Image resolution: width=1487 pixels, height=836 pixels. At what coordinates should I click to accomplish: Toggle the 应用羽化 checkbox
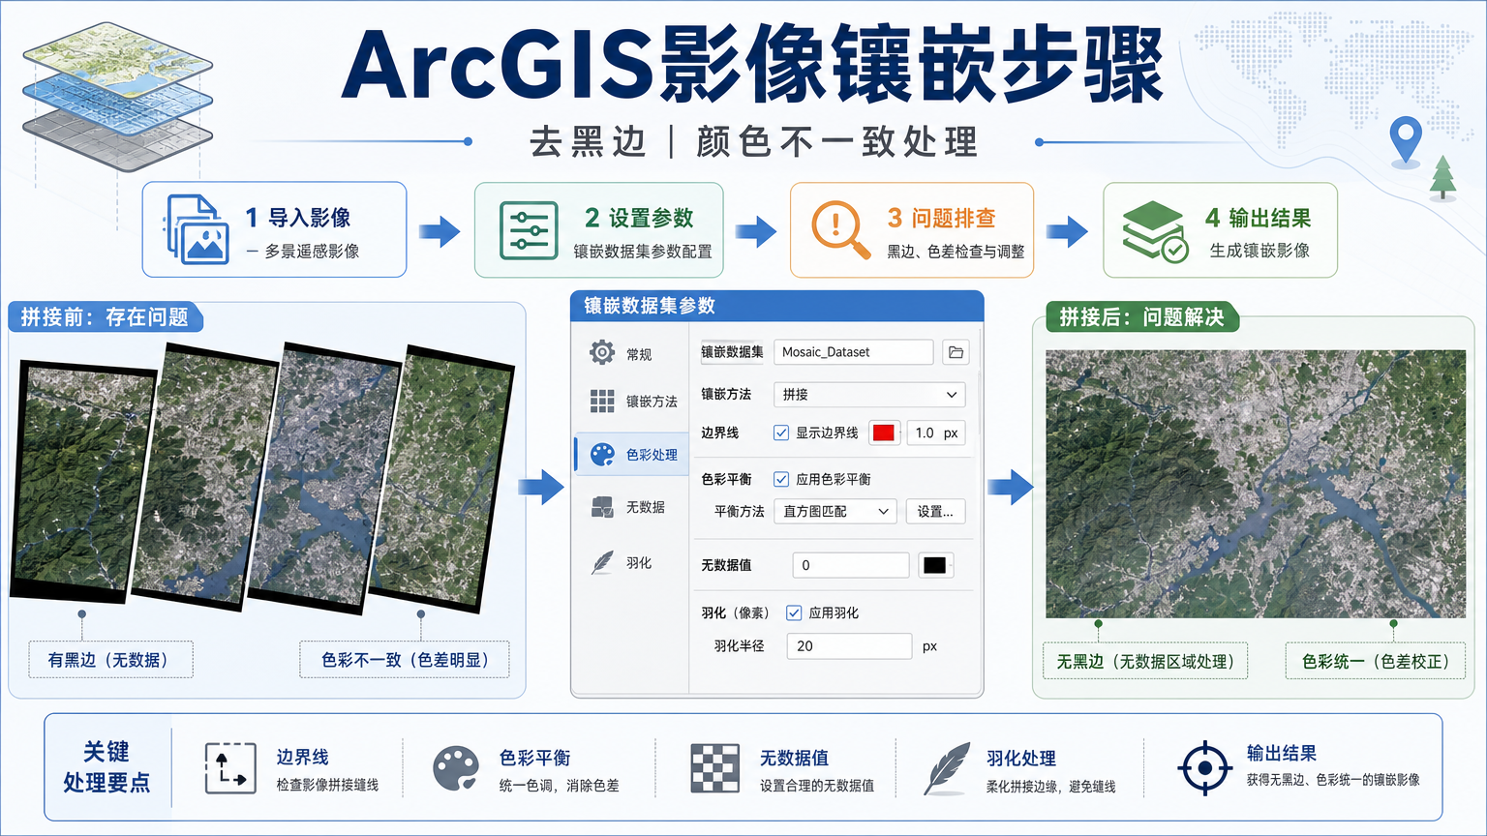coord(794,612)
